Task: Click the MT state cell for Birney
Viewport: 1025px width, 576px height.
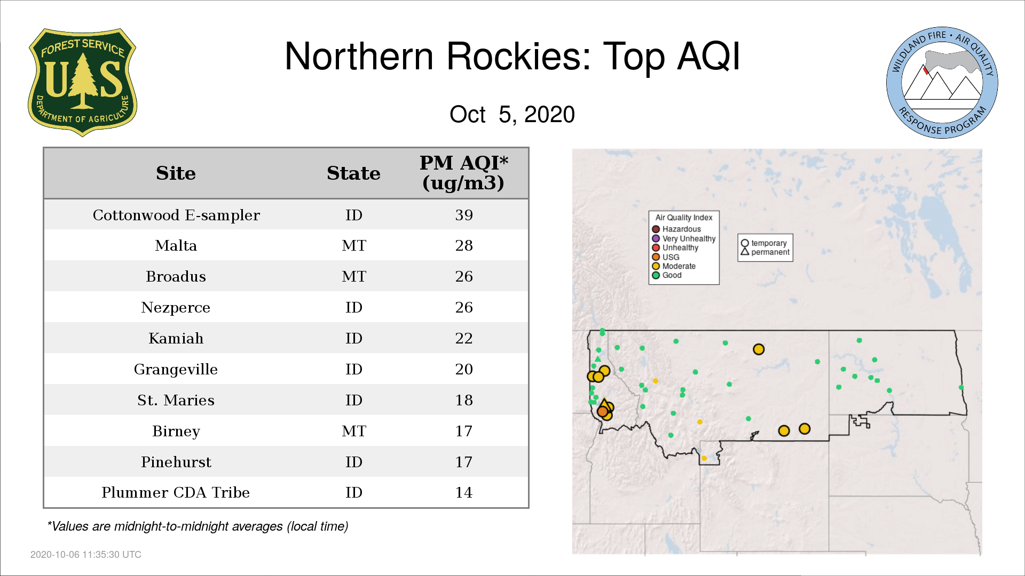Action: pyautogui.click(x=354, y=431)
